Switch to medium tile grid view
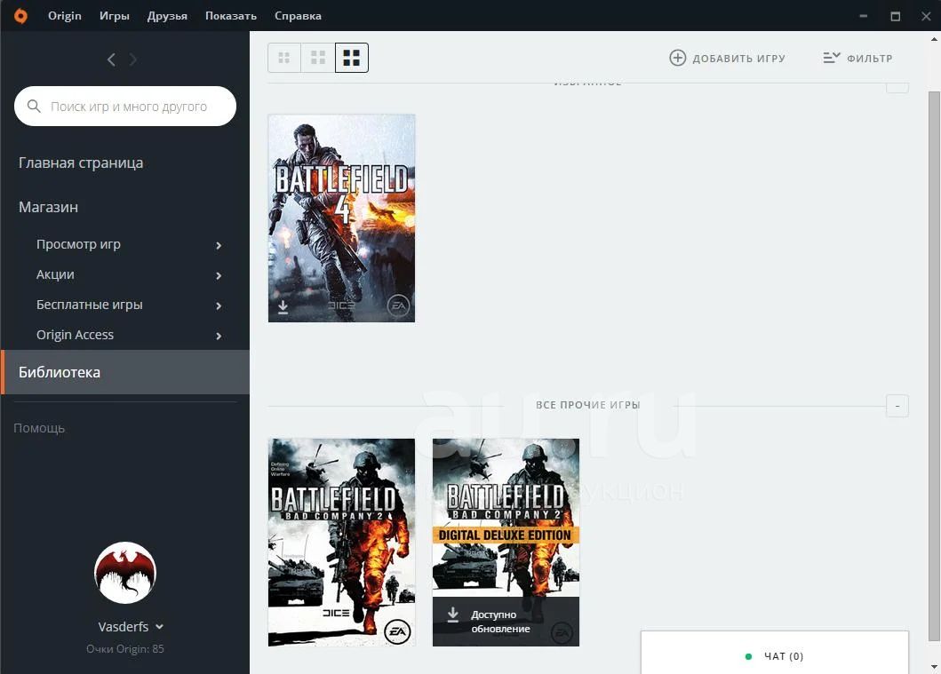 click(318, 58)
